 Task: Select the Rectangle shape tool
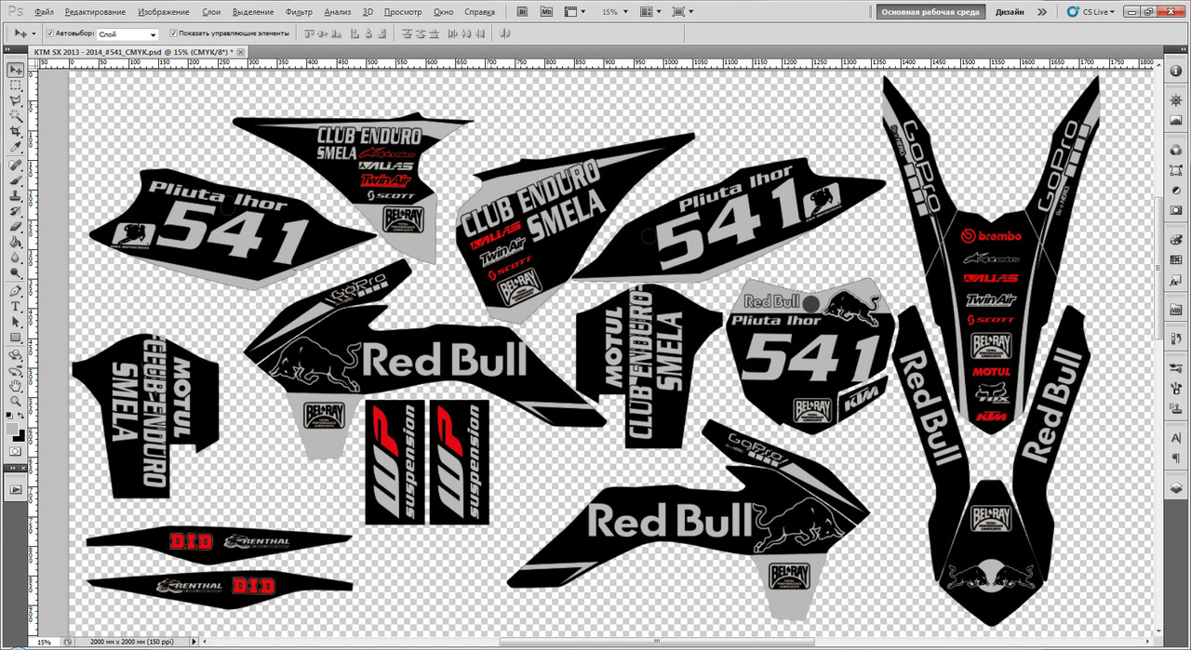point(16,338)
